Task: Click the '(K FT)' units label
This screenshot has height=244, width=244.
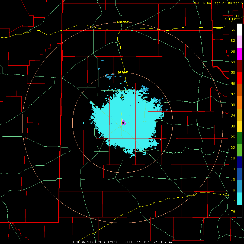Action: [x=229, y=19]
